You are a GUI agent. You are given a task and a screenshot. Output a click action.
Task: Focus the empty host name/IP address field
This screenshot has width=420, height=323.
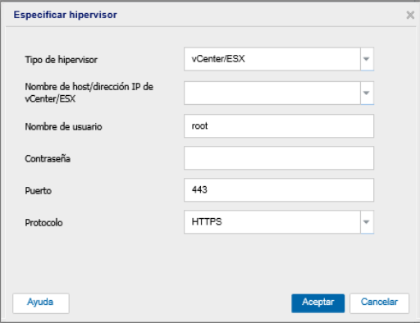[272, 93]
